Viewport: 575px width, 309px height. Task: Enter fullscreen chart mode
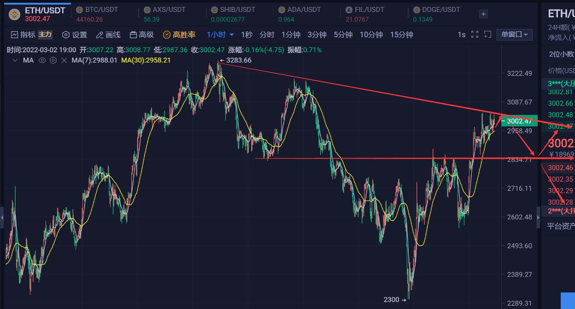[475, 34]
